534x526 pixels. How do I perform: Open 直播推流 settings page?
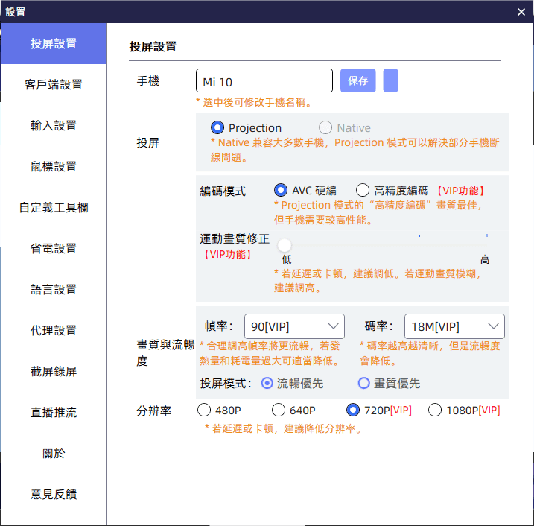pyautogui.click(x=54, y=413)
